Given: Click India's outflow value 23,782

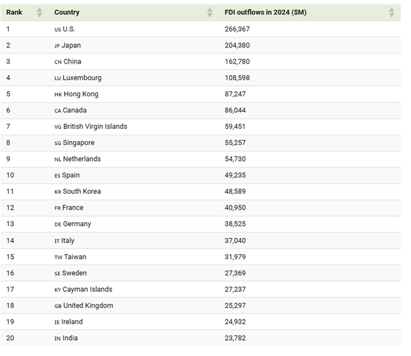Looking at the screenshot, I should tap(235, 338).
